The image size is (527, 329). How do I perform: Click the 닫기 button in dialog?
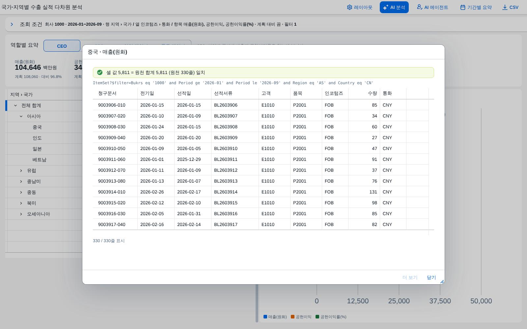pos(431,277)
